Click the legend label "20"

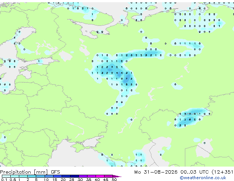[63, 180]
